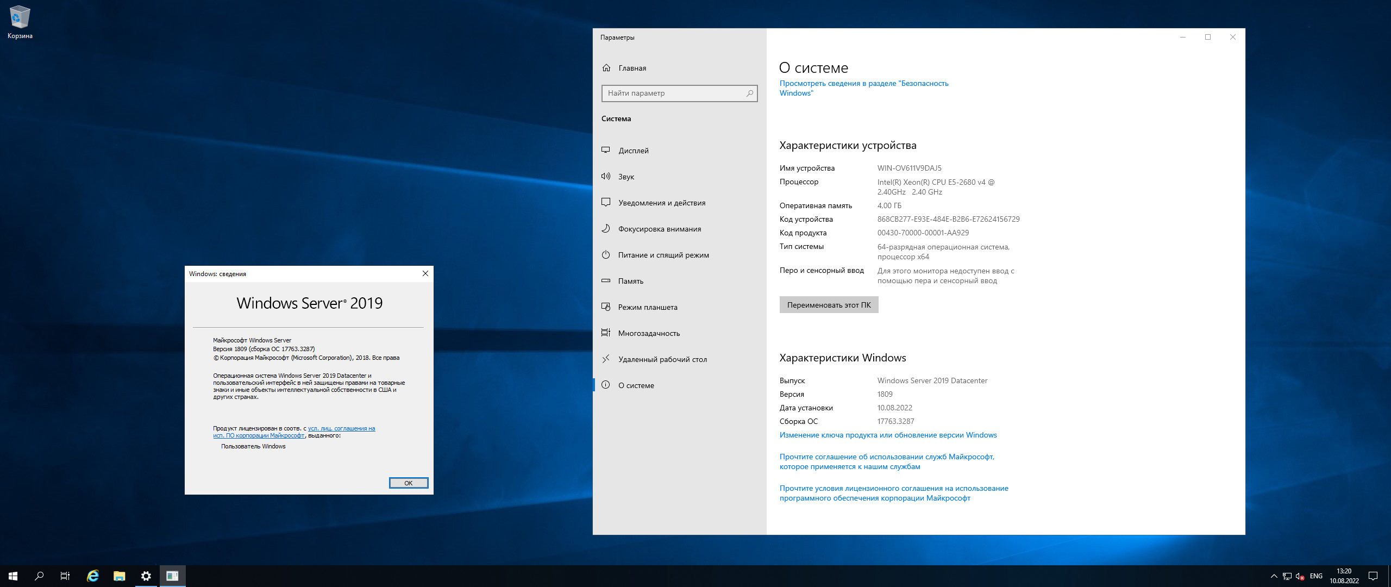Select Windows Server 2019 Datacenter edition text
This screenshot has width=1391, height=587.
pyautogui.click(x=932, y=380)
